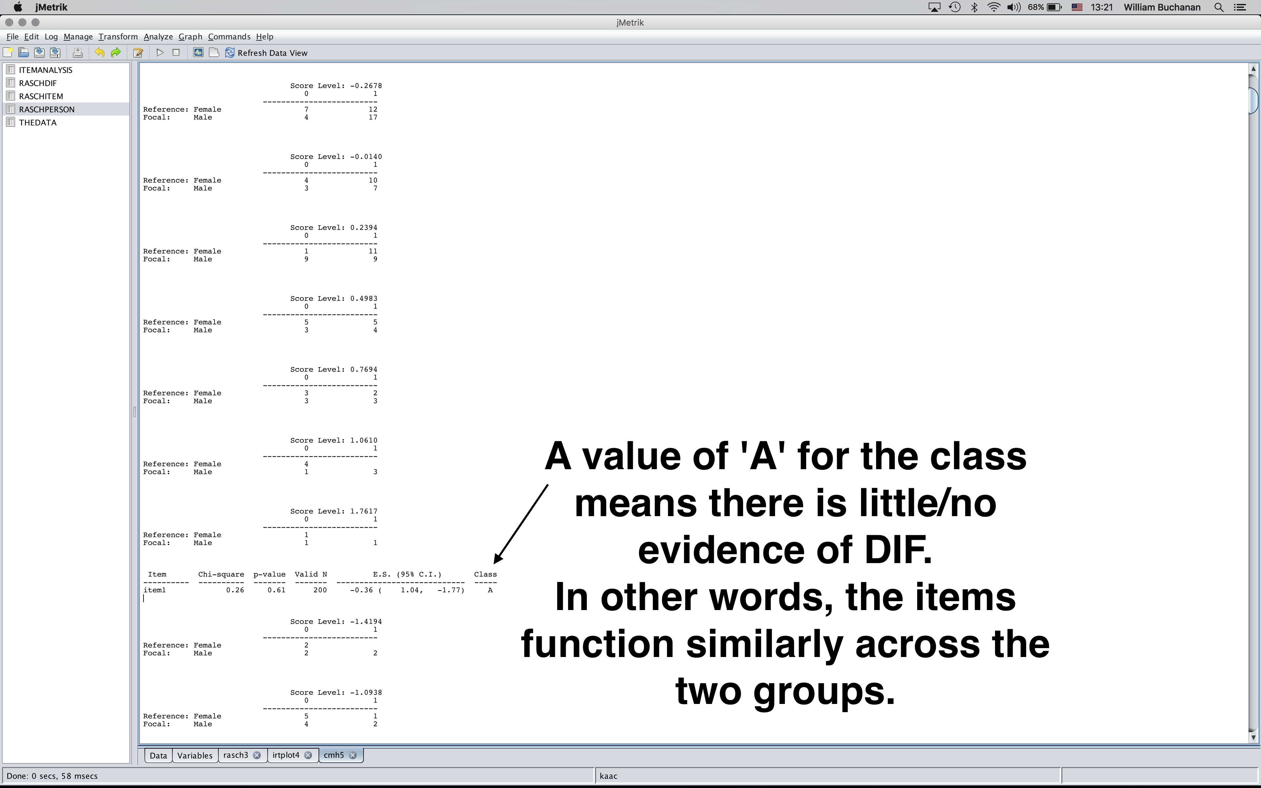Select the THEDATA table
Screen dimensions: 1261x788
37,122
